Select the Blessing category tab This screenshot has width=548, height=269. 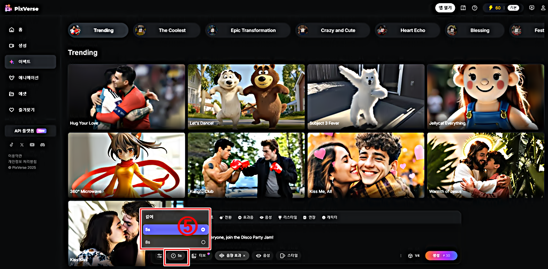point(475,30)
